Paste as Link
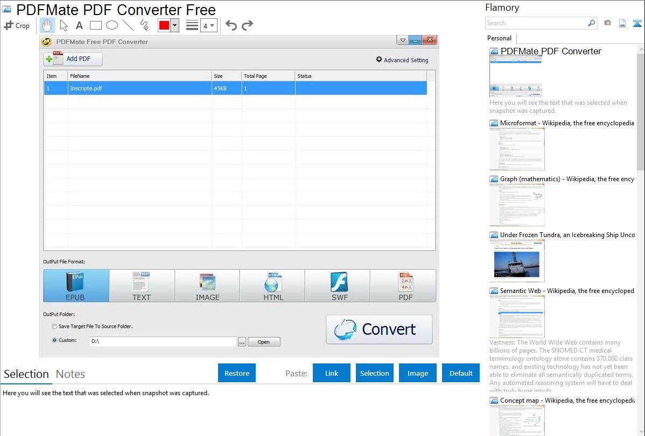The width and height of the screenshot is (645, 436). pyautogui.click(x=332, y=373)
